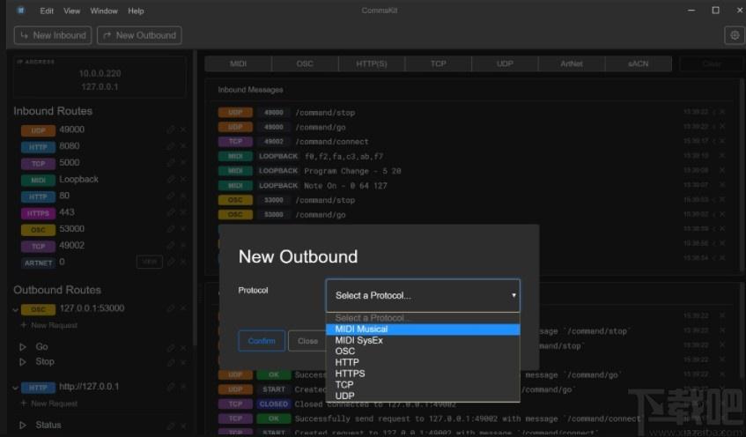The width and height of the screenshot is (746, 437).
Task: Toggle the MIDI protocol filter
Action: click(x=239, y=63)
